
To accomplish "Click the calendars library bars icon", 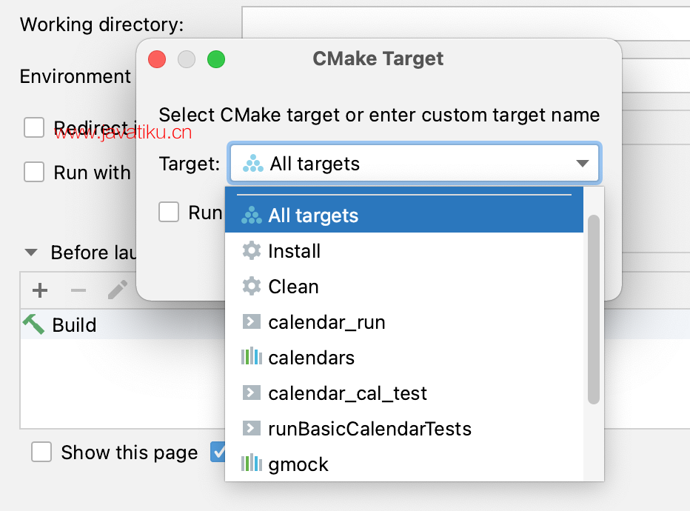I will 252,356.
